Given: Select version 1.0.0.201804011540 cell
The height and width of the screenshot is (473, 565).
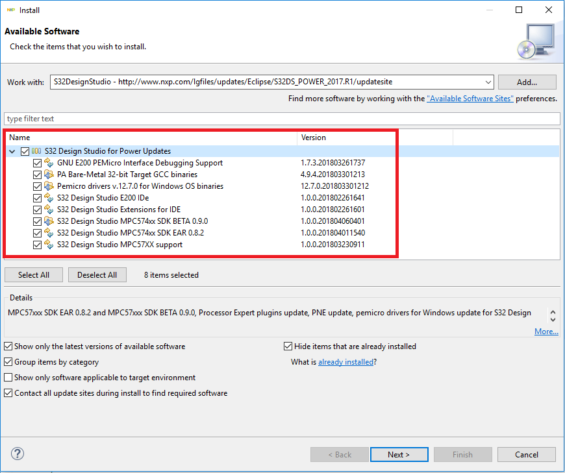Looking at the screenshot, I should tap(333, 233).
